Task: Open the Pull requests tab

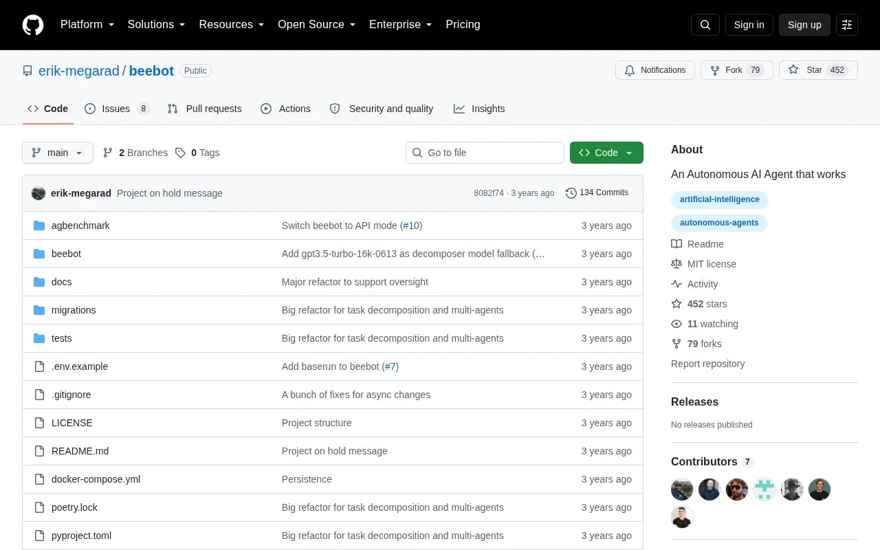Action: (x=204, y=109)
